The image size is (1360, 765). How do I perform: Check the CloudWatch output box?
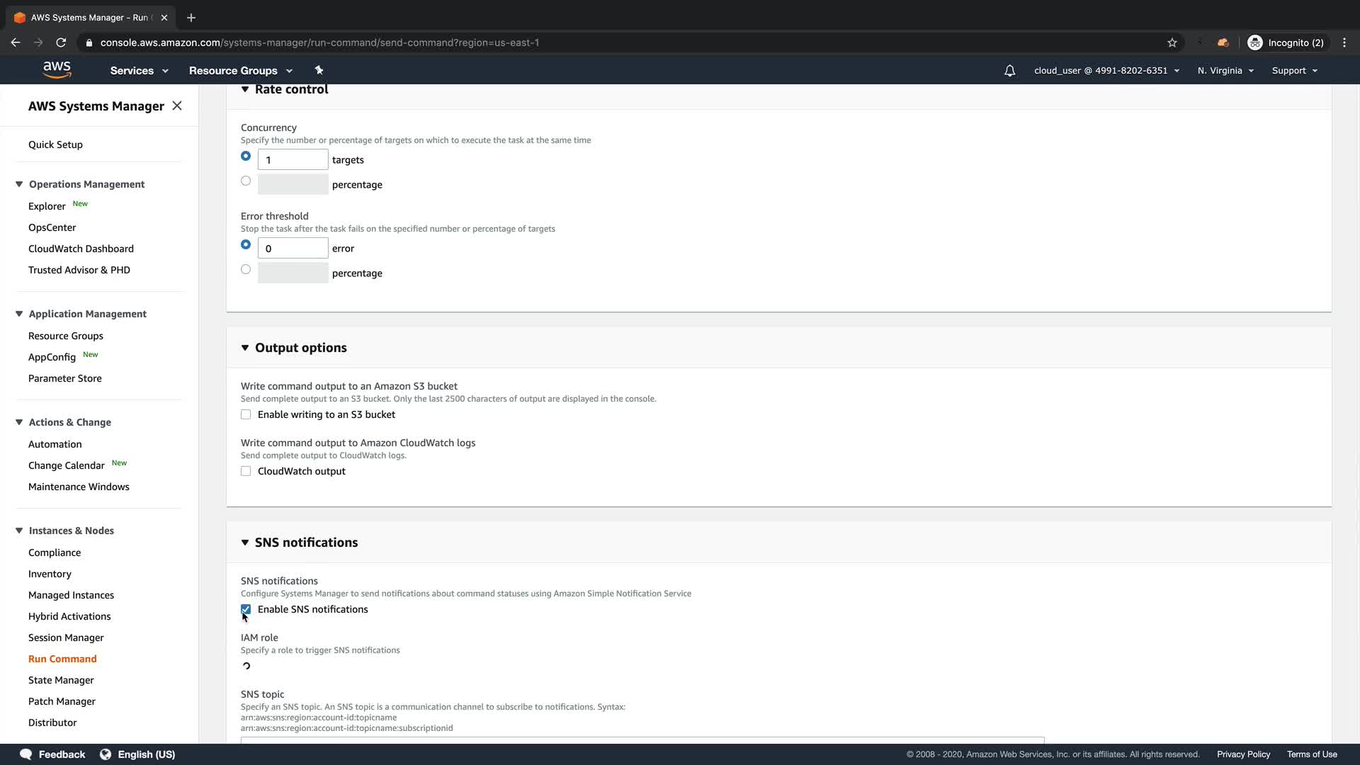pyautogui.click(x=246, y=471)
